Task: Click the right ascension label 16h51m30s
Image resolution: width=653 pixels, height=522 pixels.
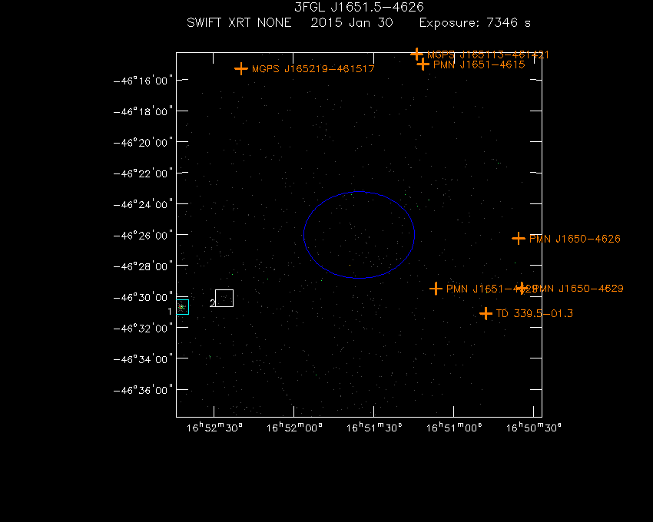Action: [x=374, y=428]
